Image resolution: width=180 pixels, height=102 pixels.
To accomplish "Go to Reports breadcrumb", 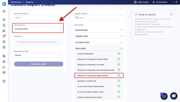I will [30, 2].
